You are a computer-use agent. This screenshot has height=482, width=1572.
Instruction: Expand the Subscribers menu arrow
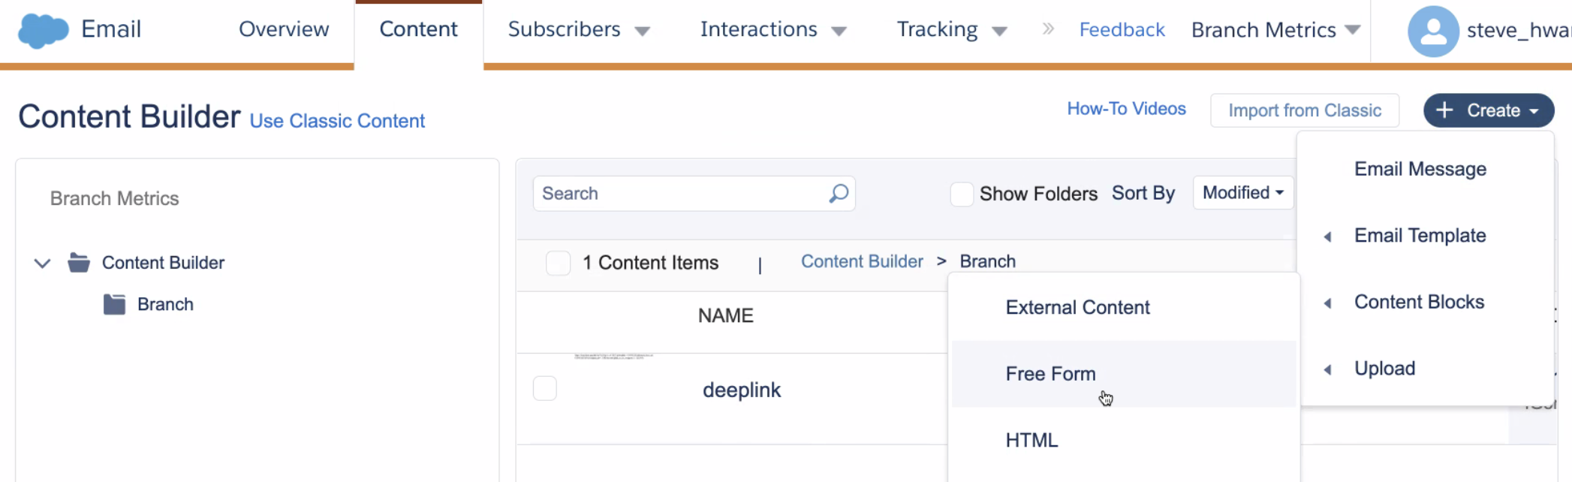[x=642, y=32]
